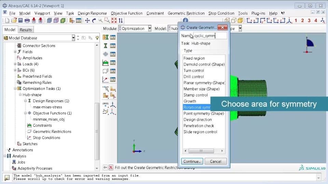Screen dimensions: 328x184
Task: Collapse the Design Responses (1) node
Action: (25, 101)
